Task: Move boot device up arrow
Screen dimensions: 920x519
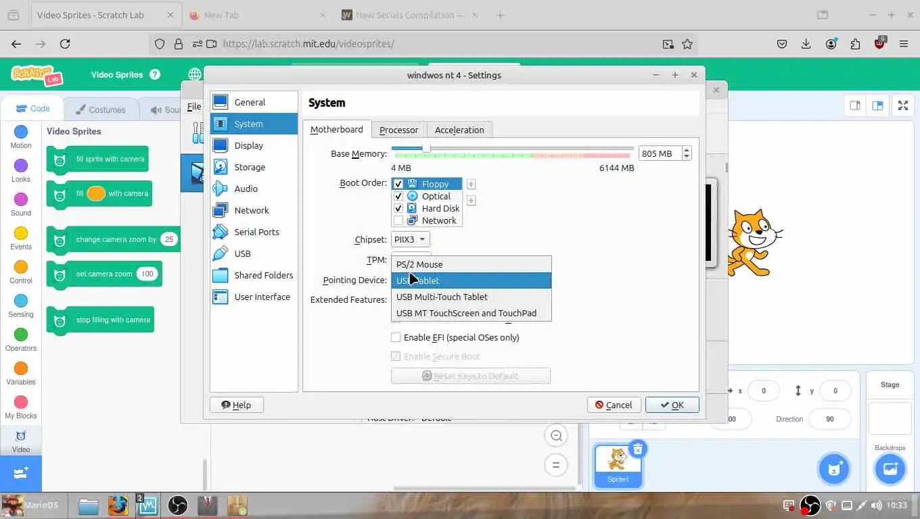Action: [x=471, y=184]
